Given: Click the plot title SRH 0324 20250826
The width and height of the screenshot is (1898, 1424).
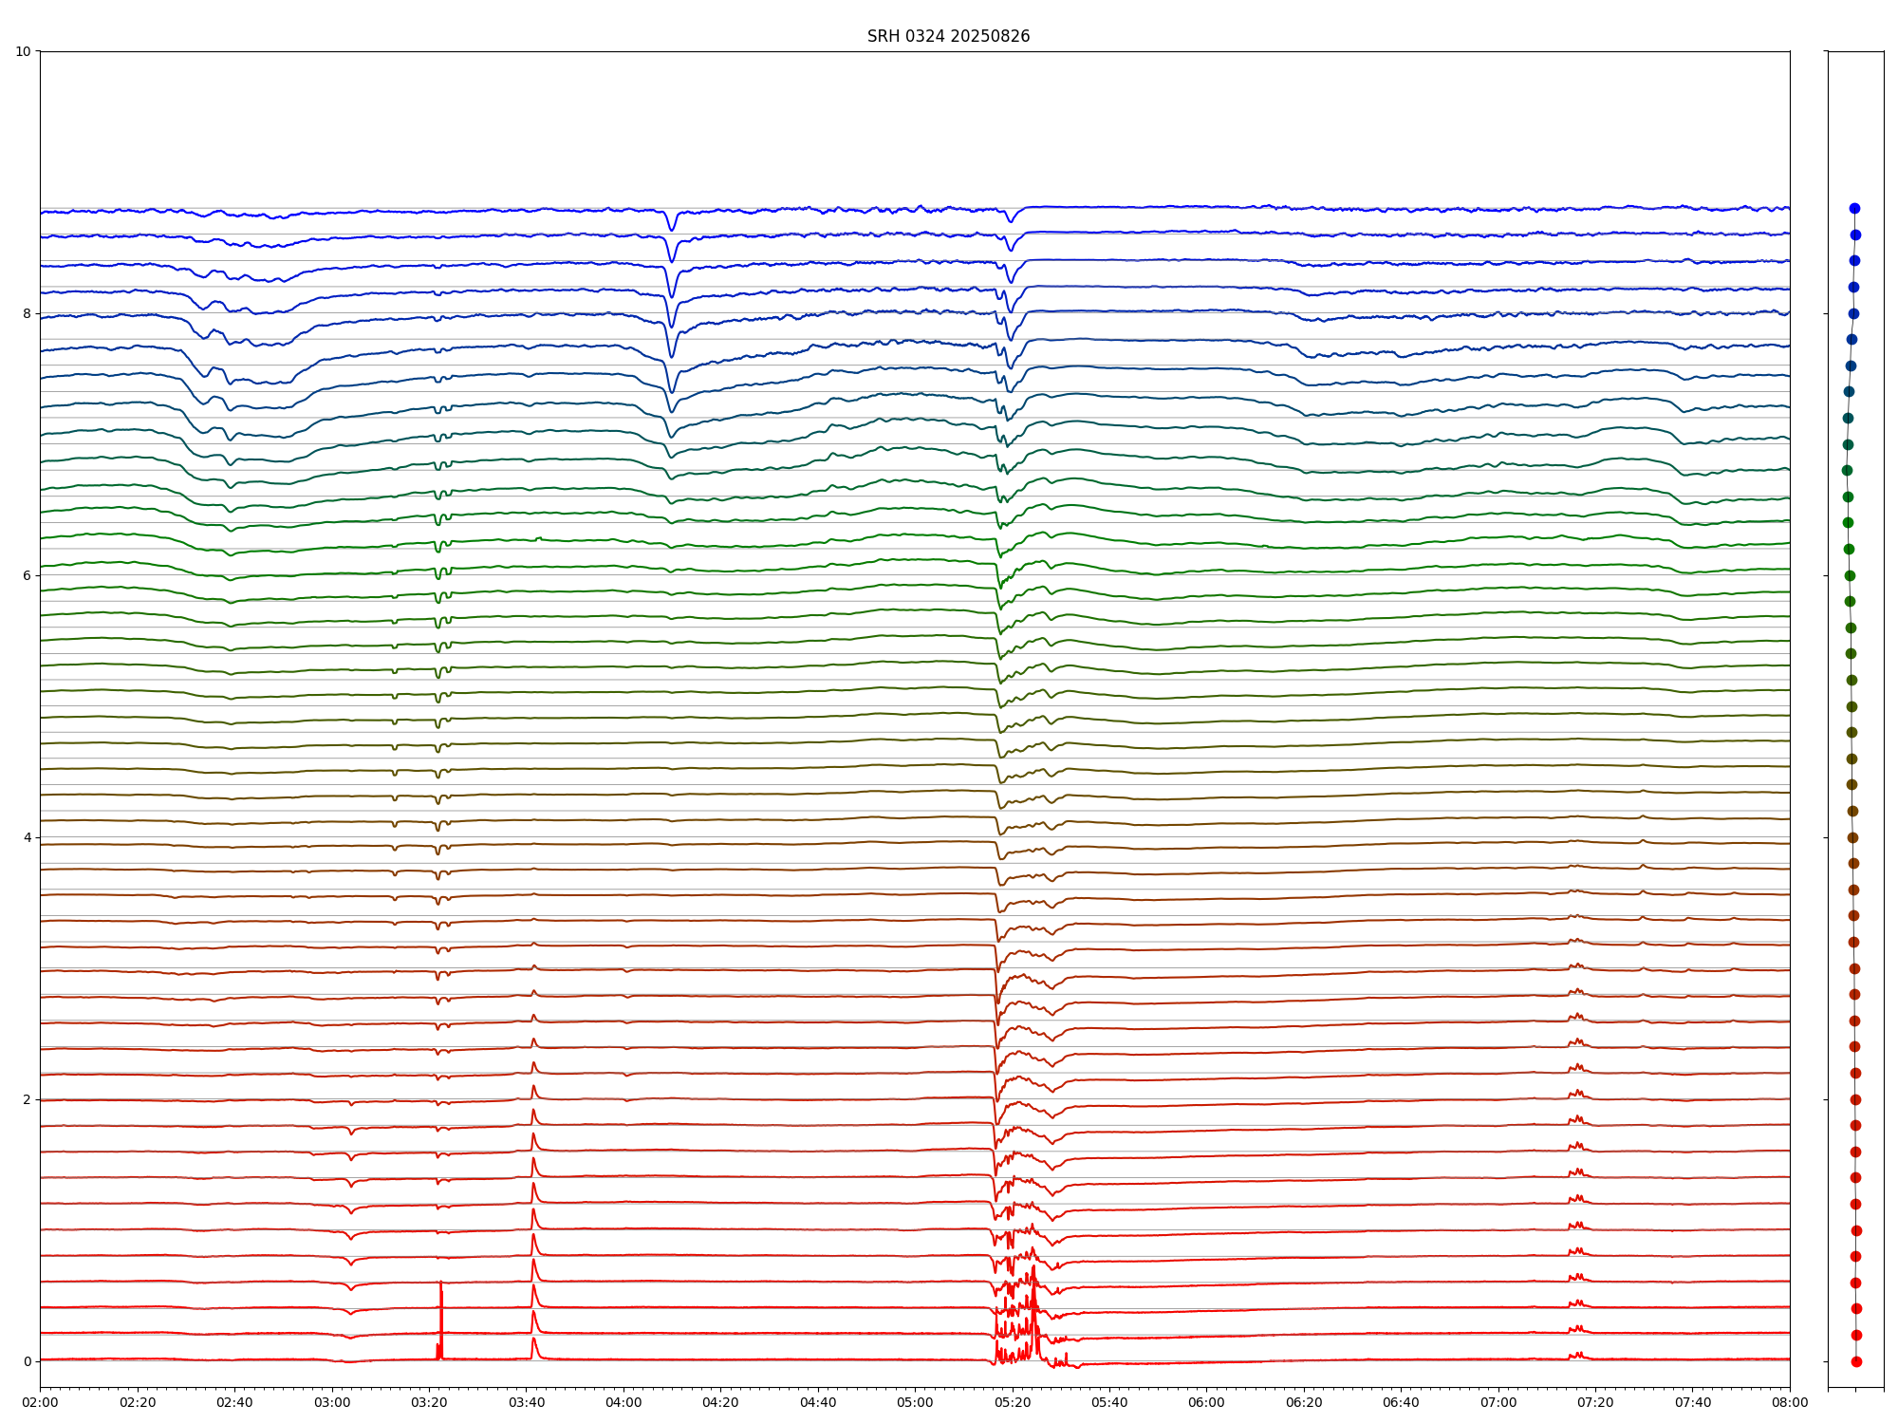Looking at the screenshot, I should click(x=948, y=36).
